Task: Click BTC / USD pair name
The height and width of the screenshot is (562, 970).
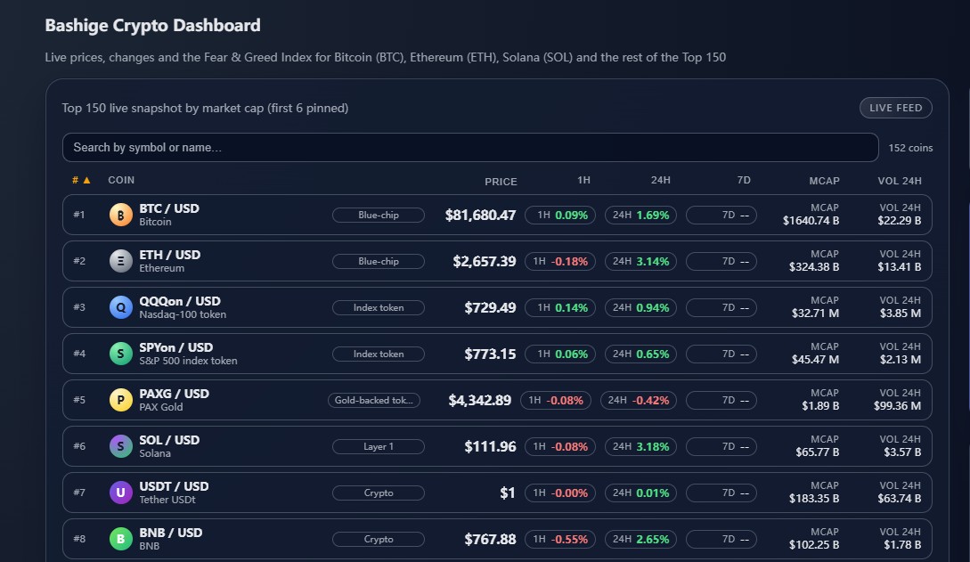Action: tap(169, 208)
